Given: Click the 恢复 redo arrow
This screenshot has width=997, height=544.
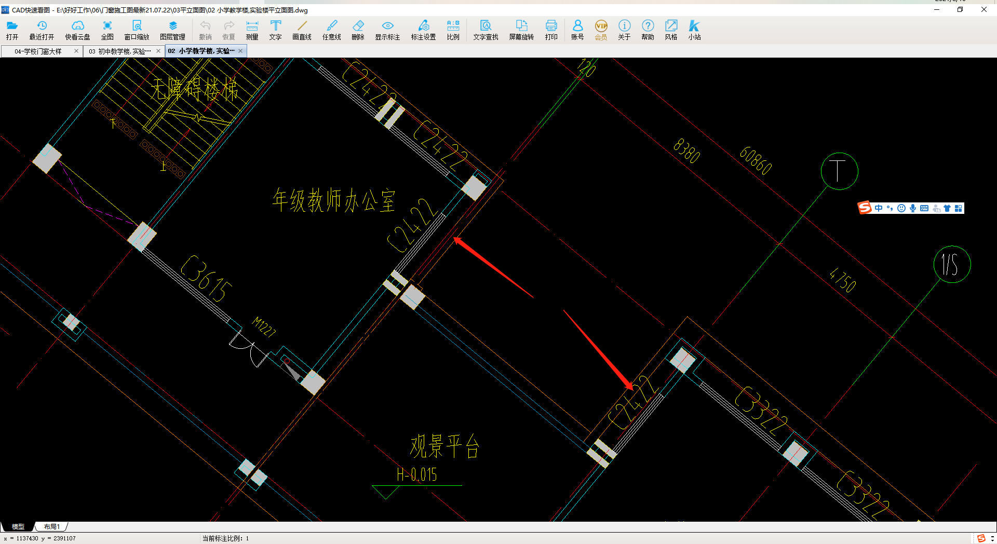Looking at the screenshot, I should (228, 30).
